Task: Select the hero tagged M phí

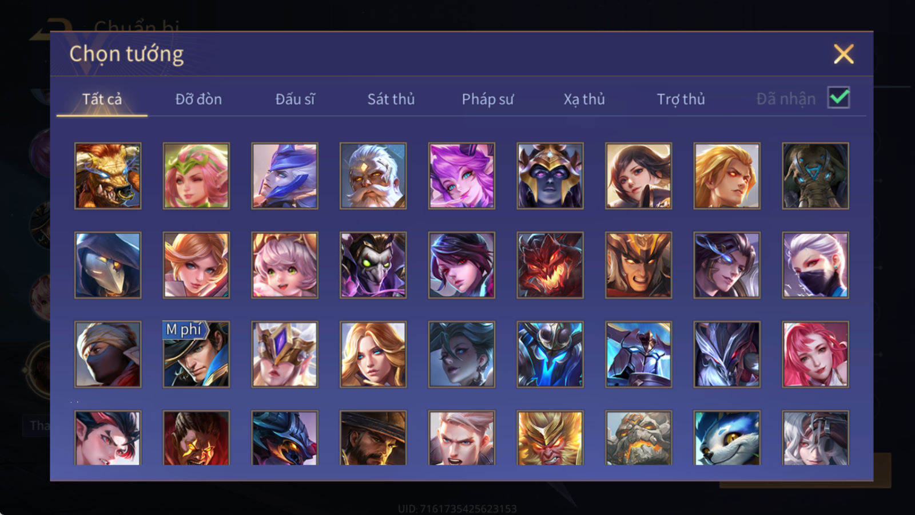Action: point(196,354)
